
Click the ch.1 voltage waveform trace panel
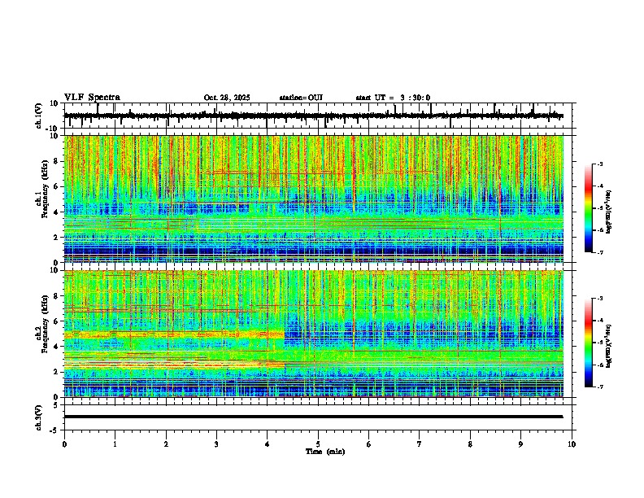point(317,116)
